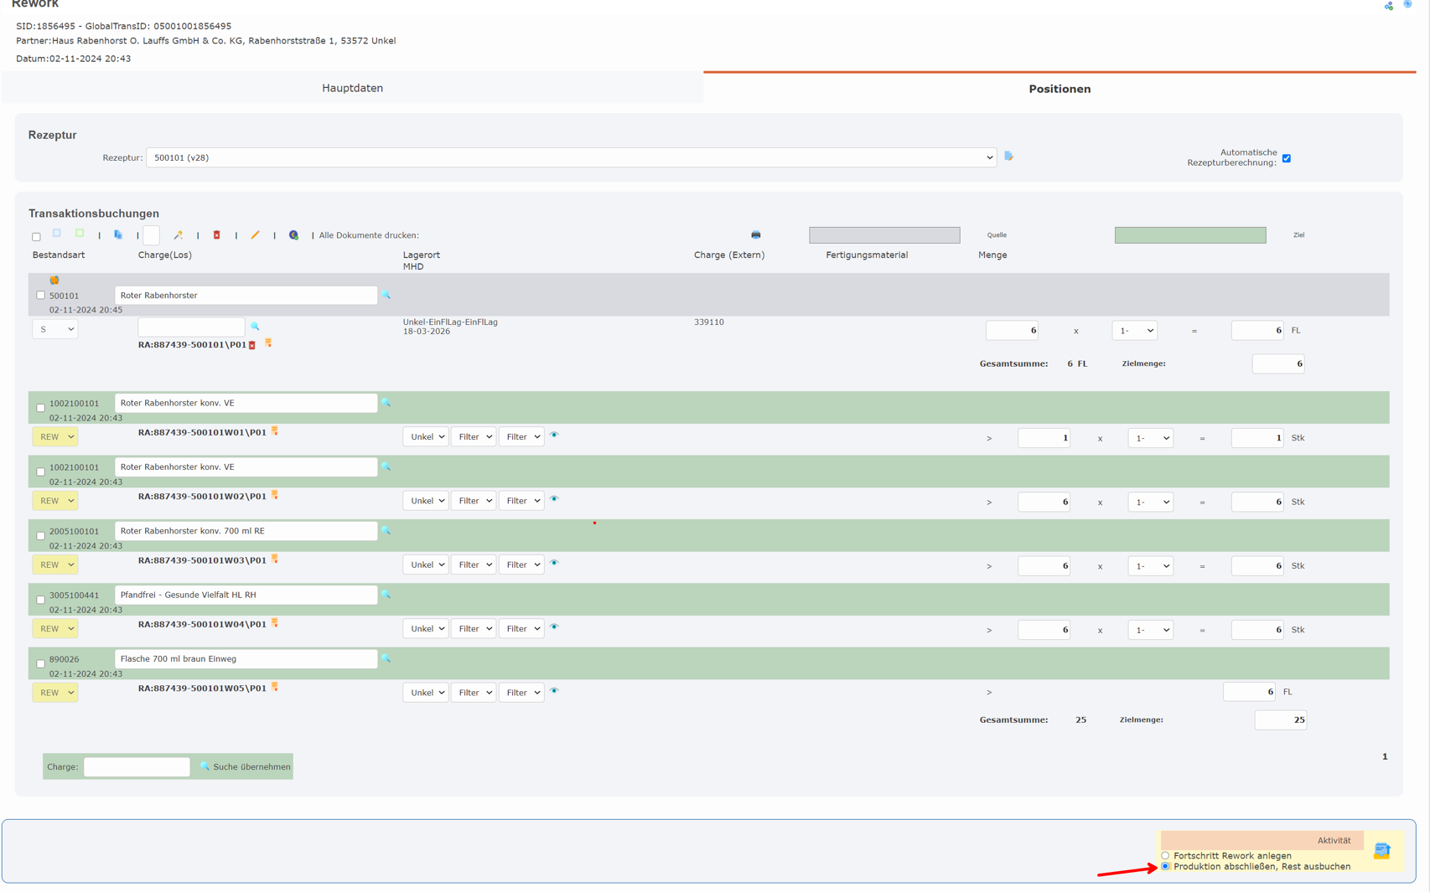Click Suche übernehmen button
The height and width of the screenshot is (892, 1430).
click(x=245, y=767)
